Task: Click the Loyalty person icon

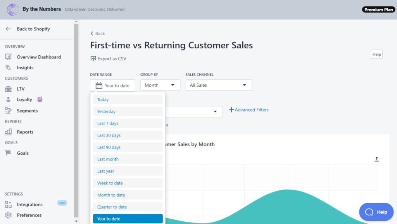Action: click(8, 99)
